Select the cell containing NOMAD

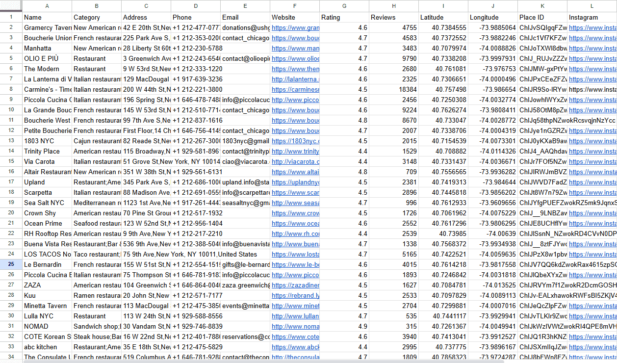tap(47, 326)
